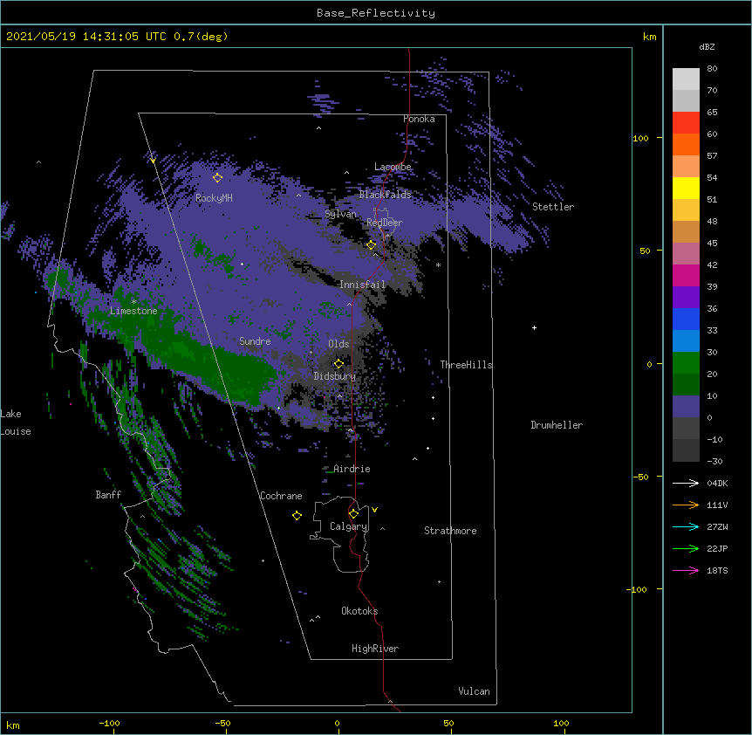The width and height of the screenshot is (752, 735).
Task: Click the Didsbury label
Action: tap(335, 376)
